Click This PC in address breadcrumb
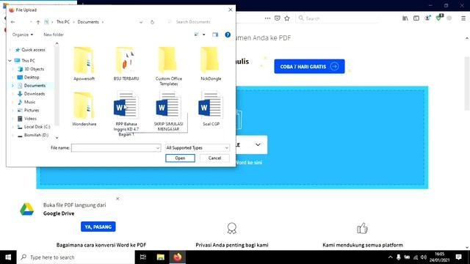Screen dimensions: 470x264 point(63,22)
